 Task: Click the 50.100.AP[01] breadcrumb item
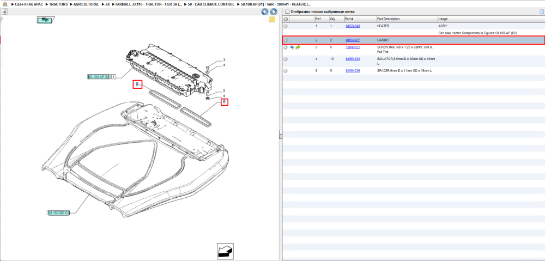(x=276, y=4)
